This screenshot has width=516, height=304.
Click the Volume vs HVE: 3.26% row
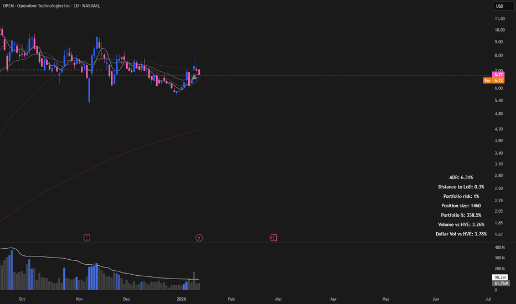461,224
